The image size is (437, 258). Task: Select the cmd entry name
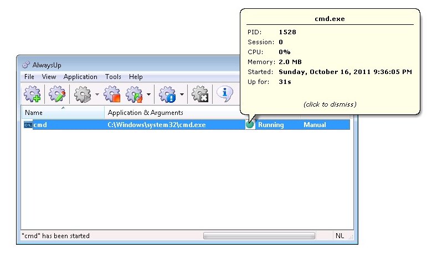(40, 125)
